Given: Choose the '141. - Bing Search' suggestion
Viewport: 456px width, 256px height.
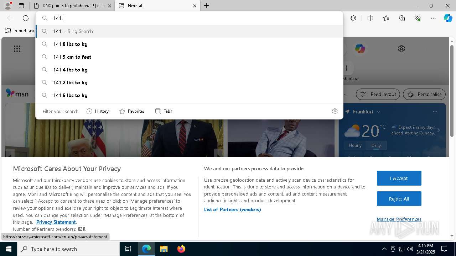Looking at the screenshot, I should pos(190,31).
